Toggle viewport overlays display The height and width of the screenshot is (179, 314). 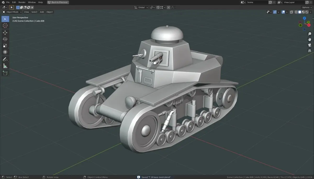283,12
